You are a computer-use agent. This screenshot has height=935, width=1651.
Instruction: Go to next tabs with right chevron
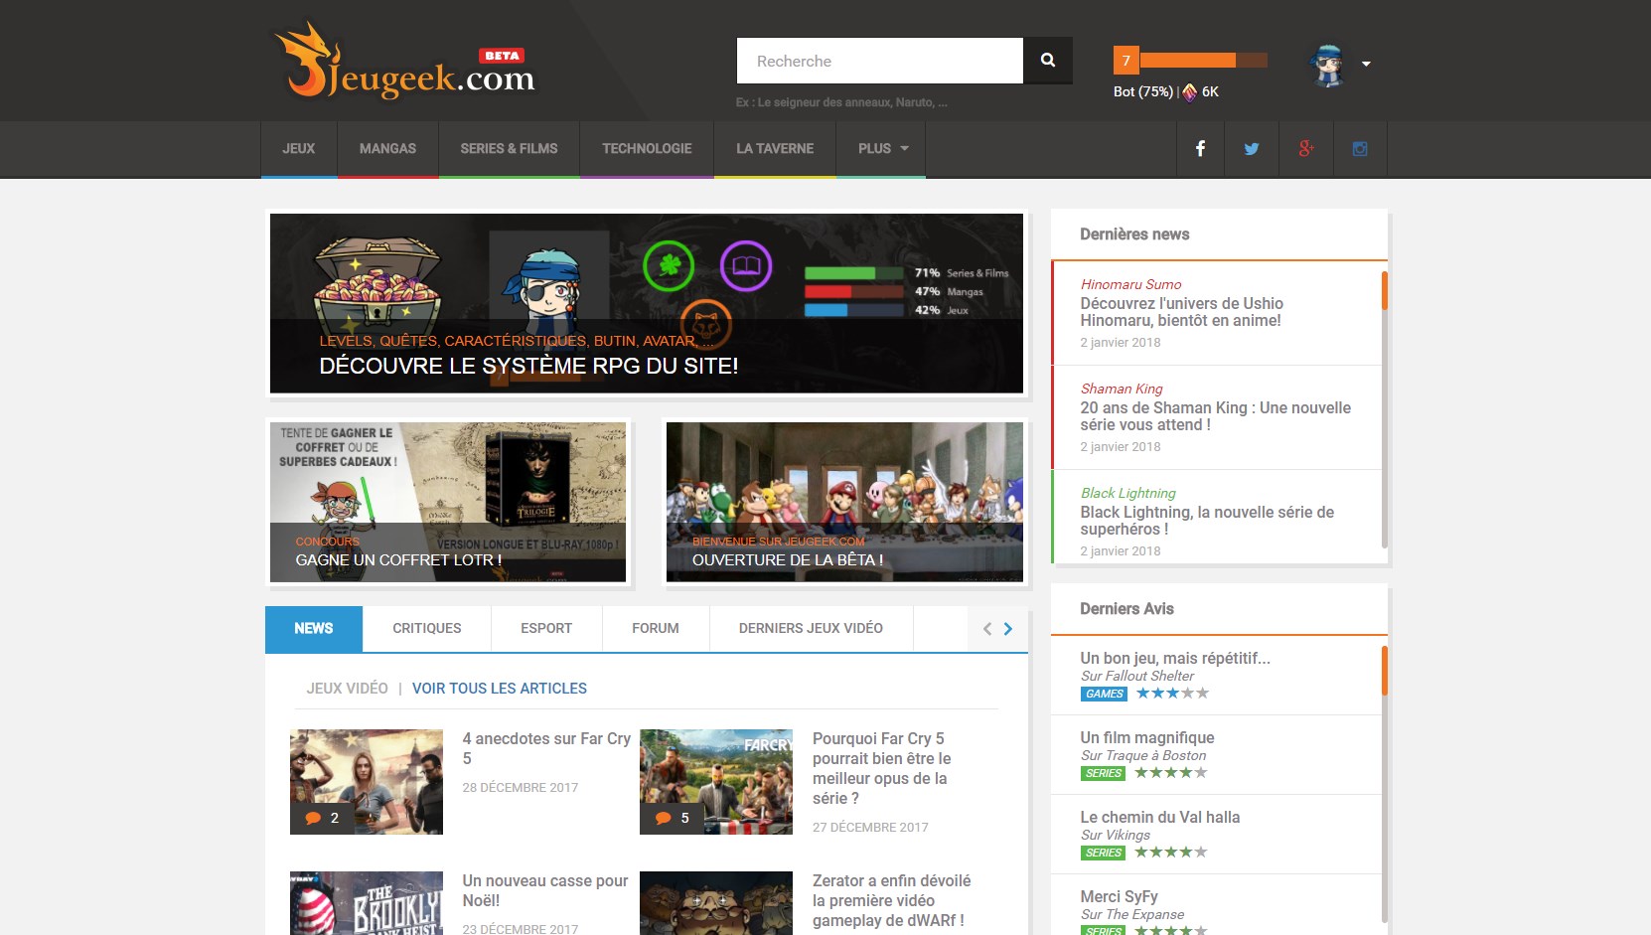coord(1008,629)
